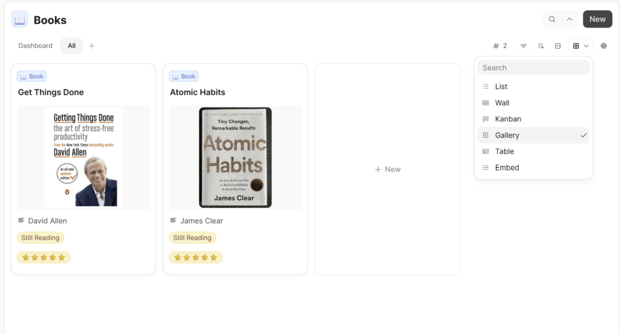Image resolution: width=620 pixels, height=334 pixels.
Task: Select the Gallery option with checkmark
Action: pos(533,135)
